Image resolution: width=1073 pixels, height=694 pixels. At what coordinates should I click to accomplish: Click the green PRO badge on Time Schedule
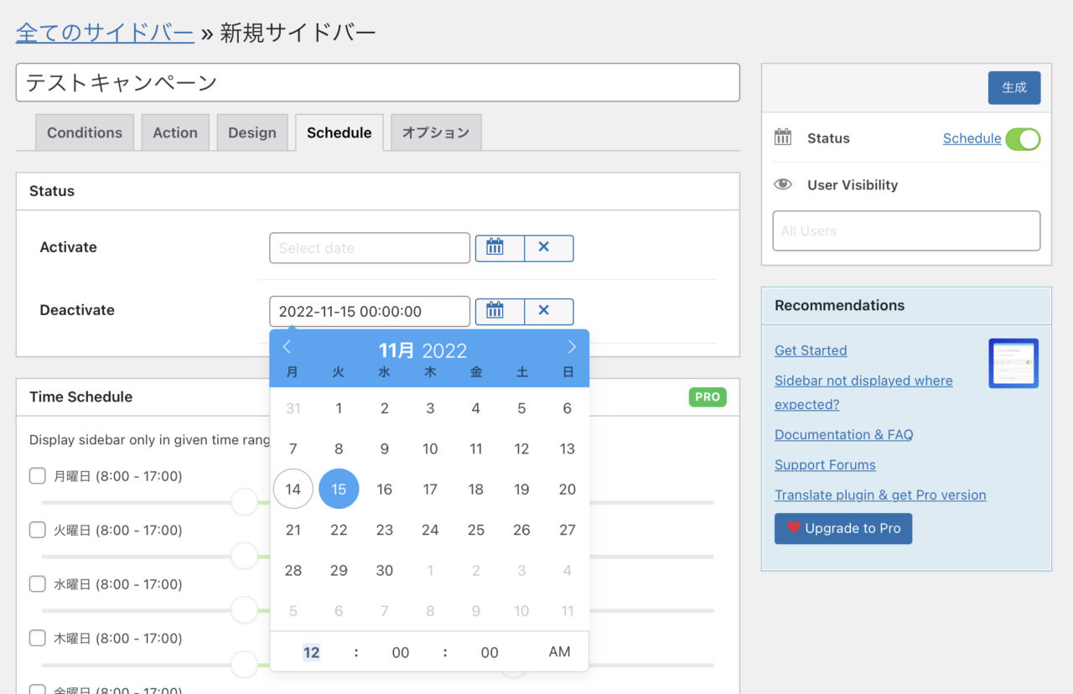click(708, 396)
